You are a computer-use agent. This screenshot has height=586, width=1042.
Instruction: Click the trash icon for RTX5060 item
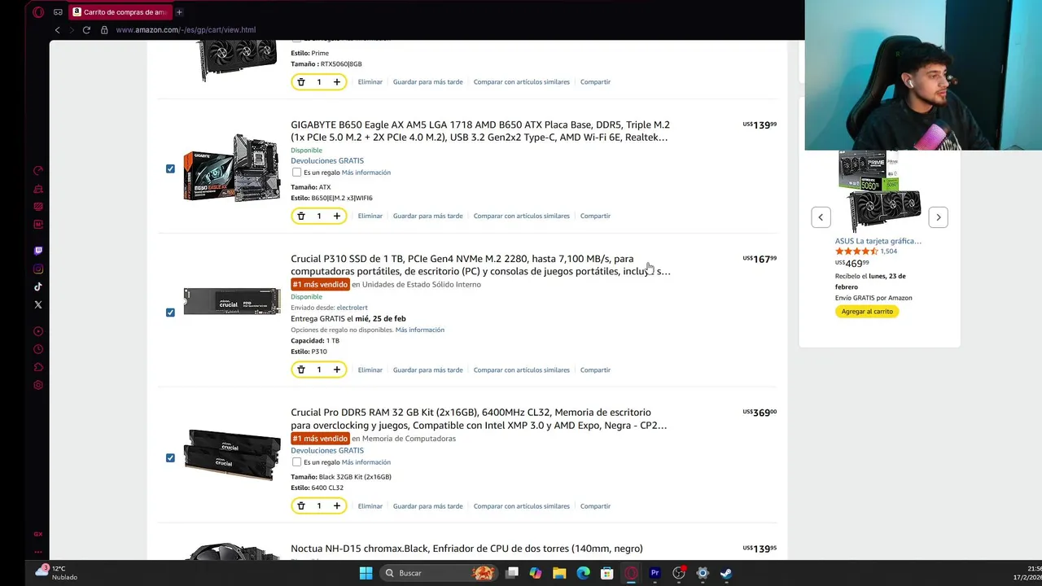301,82
